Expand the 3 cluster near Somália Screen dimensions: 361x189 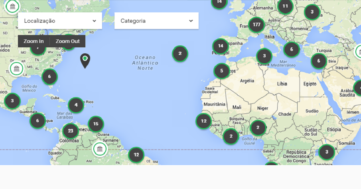(326, 152)
